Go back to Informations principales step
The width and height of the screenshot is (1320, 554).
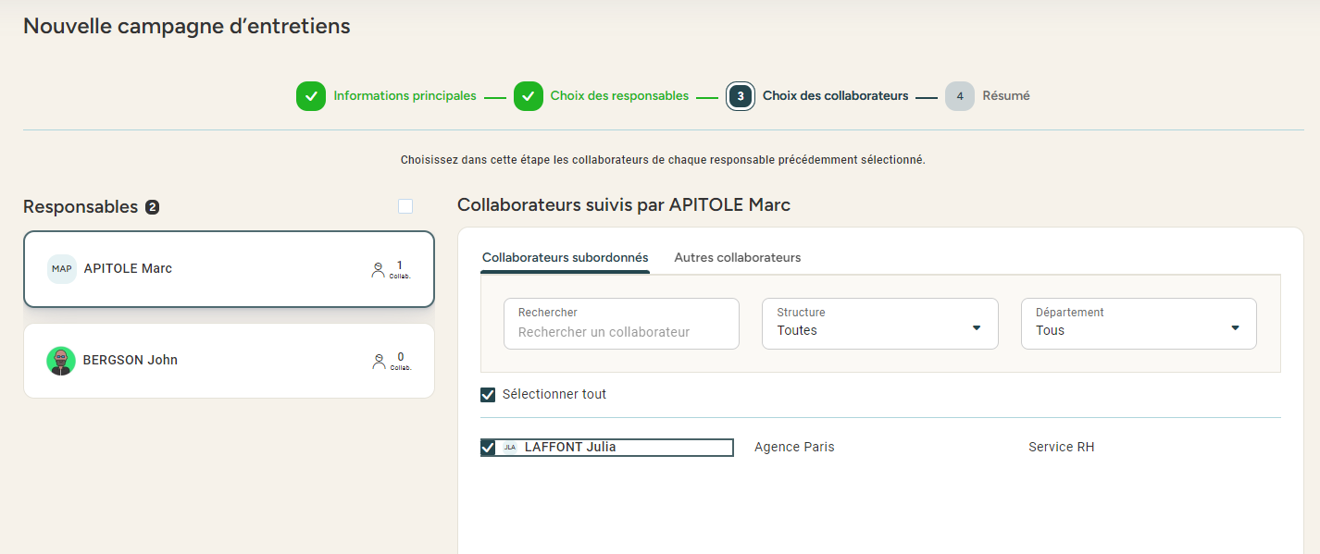pos(405,96)
